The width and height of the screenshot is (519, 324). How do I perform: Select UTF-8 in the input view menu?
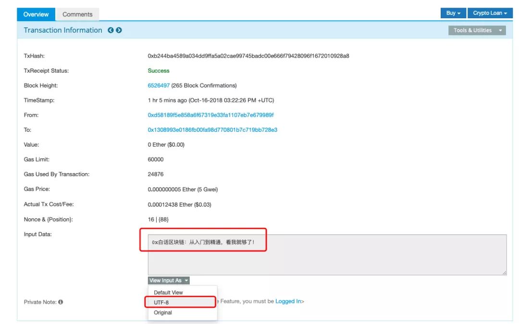[x=161, y=302]
